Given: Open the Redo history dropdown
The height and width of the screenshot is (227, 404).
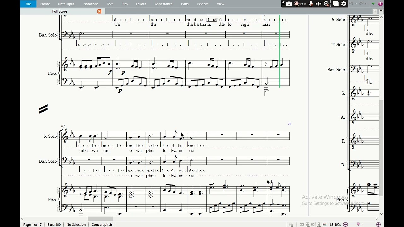Looking at the screenshot, I should (366, 4).
